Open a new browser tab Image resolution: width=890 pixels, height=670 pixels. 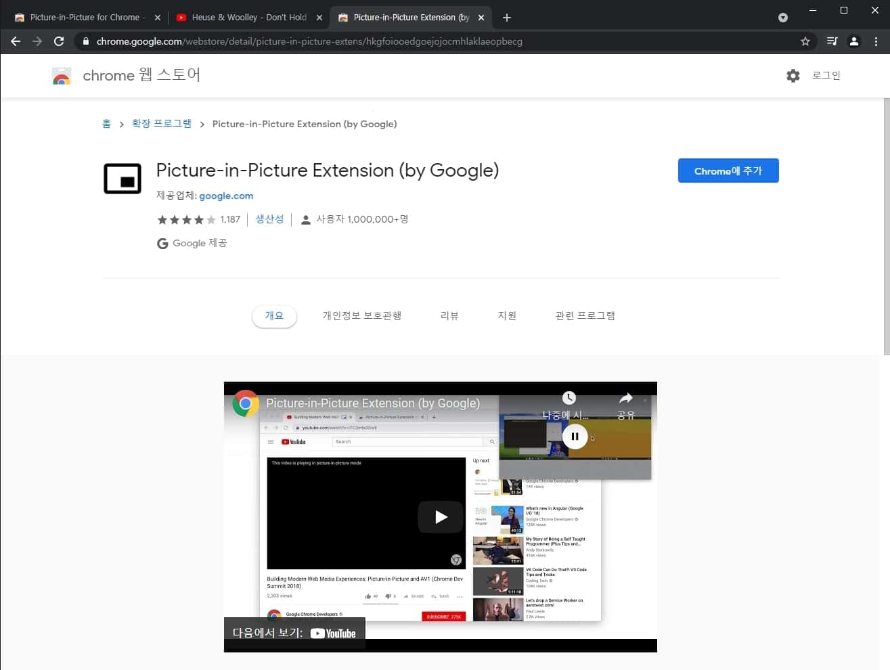(507, 18)
